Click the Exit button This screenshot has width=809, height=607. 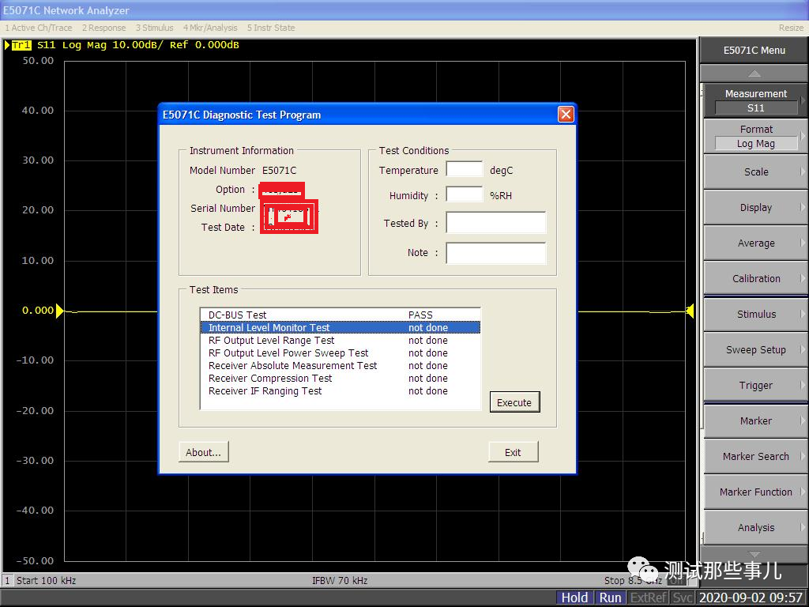click(x=513, y=452)
